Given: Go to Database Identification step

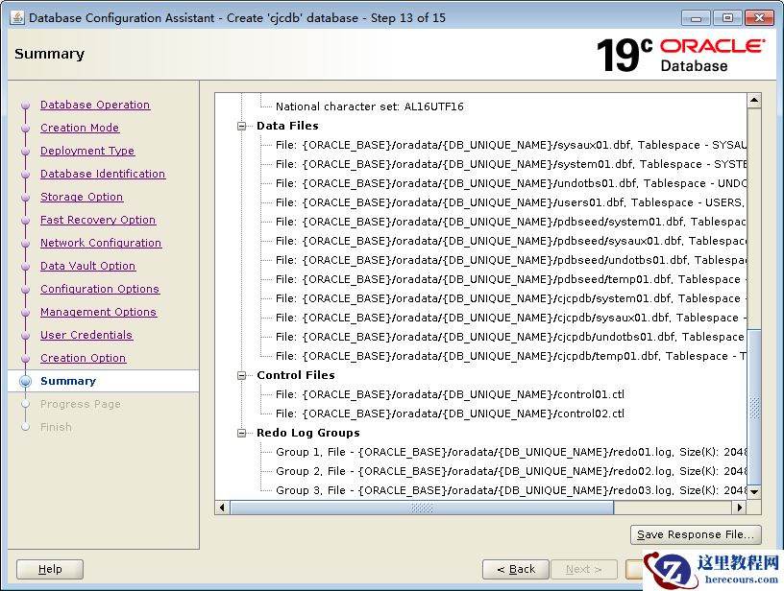Looking at the screenshot, I should (x=103, y=174).
